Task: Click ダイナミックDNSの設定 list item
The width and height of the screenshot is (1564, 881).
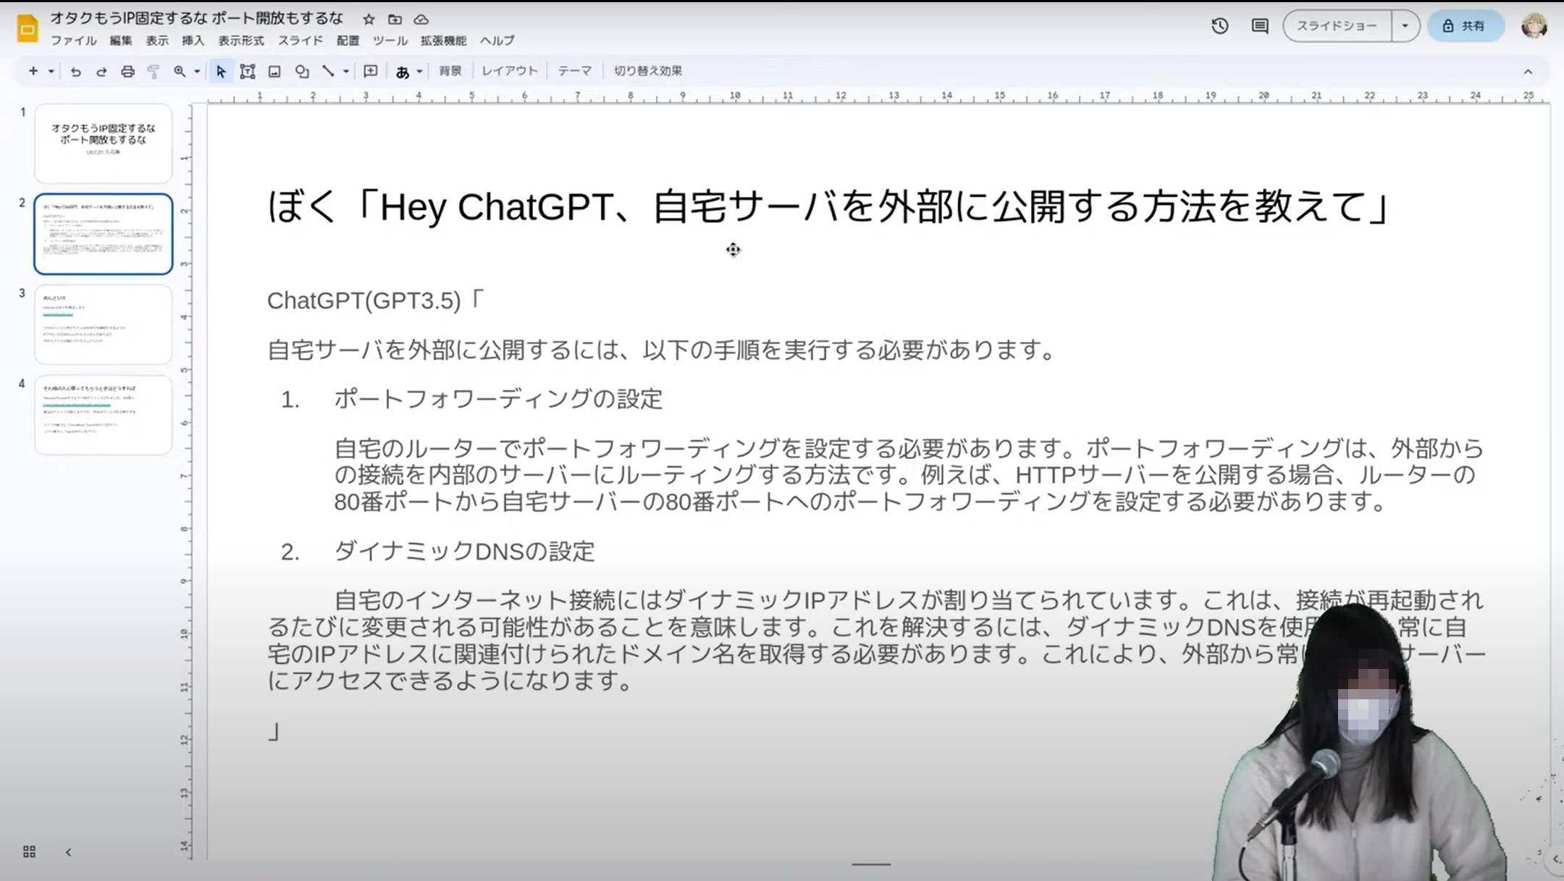Action: (464, 552)
